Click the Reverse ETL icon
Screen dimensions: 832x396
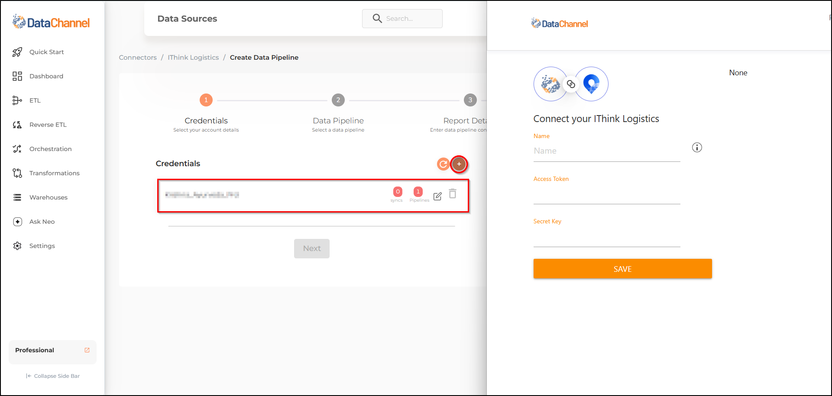pos(17,125)
